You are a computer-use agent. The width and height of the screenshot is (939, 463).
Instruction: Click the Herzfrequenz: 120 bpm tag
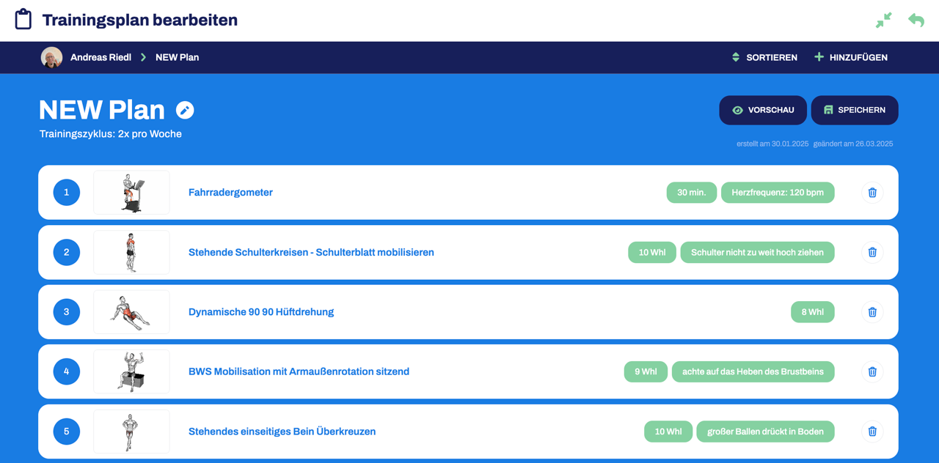[x=778, y=193]
